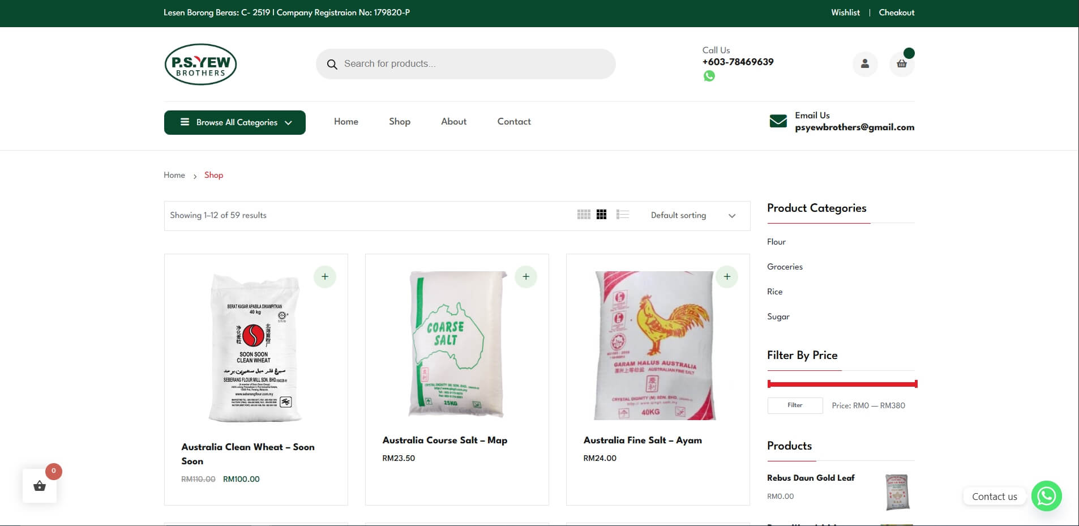
Task: Click plus icon on Australia Course Salt
Action: (x=526, y=277)
